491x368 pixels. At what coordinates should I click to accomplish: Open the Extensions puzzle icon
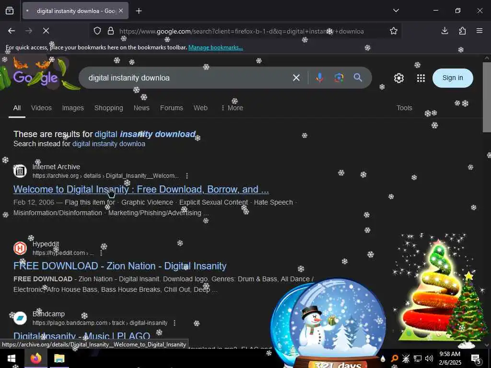coord(462,31)
